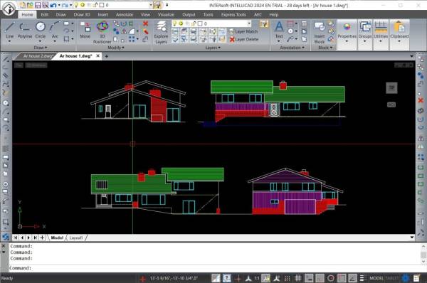The image size is (427, 283).
Task: Expand the Modify panel dropdown
Action: [x=116, y=48]
